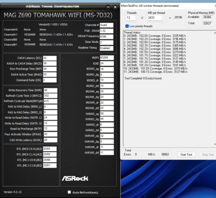Minimize the ASRock Timing Configurator window
Viewport: 216px width, 198px height.
pos(108,7)
